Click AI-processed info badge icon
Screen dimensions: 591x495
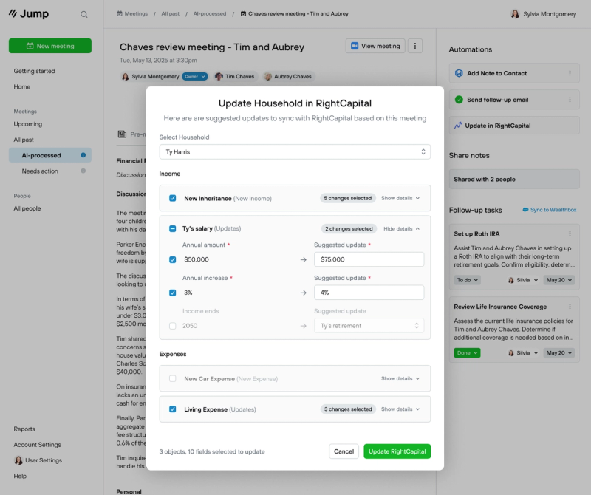pyautogui.click(x=83, y=155)
